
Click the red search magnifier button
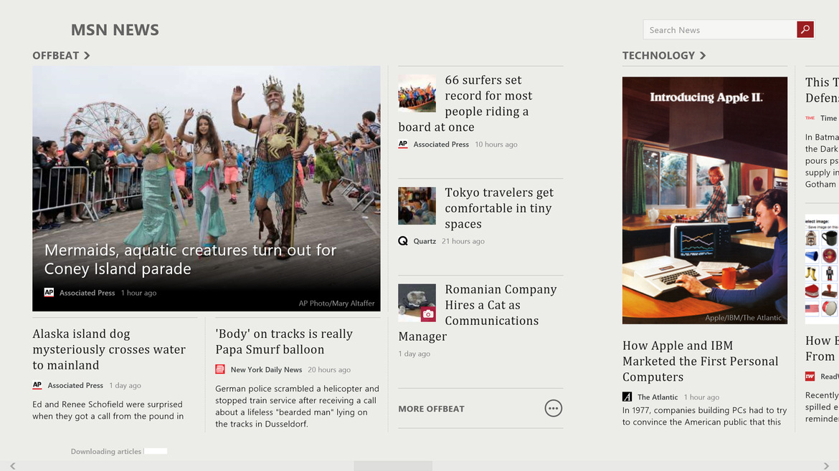[805, 29]
